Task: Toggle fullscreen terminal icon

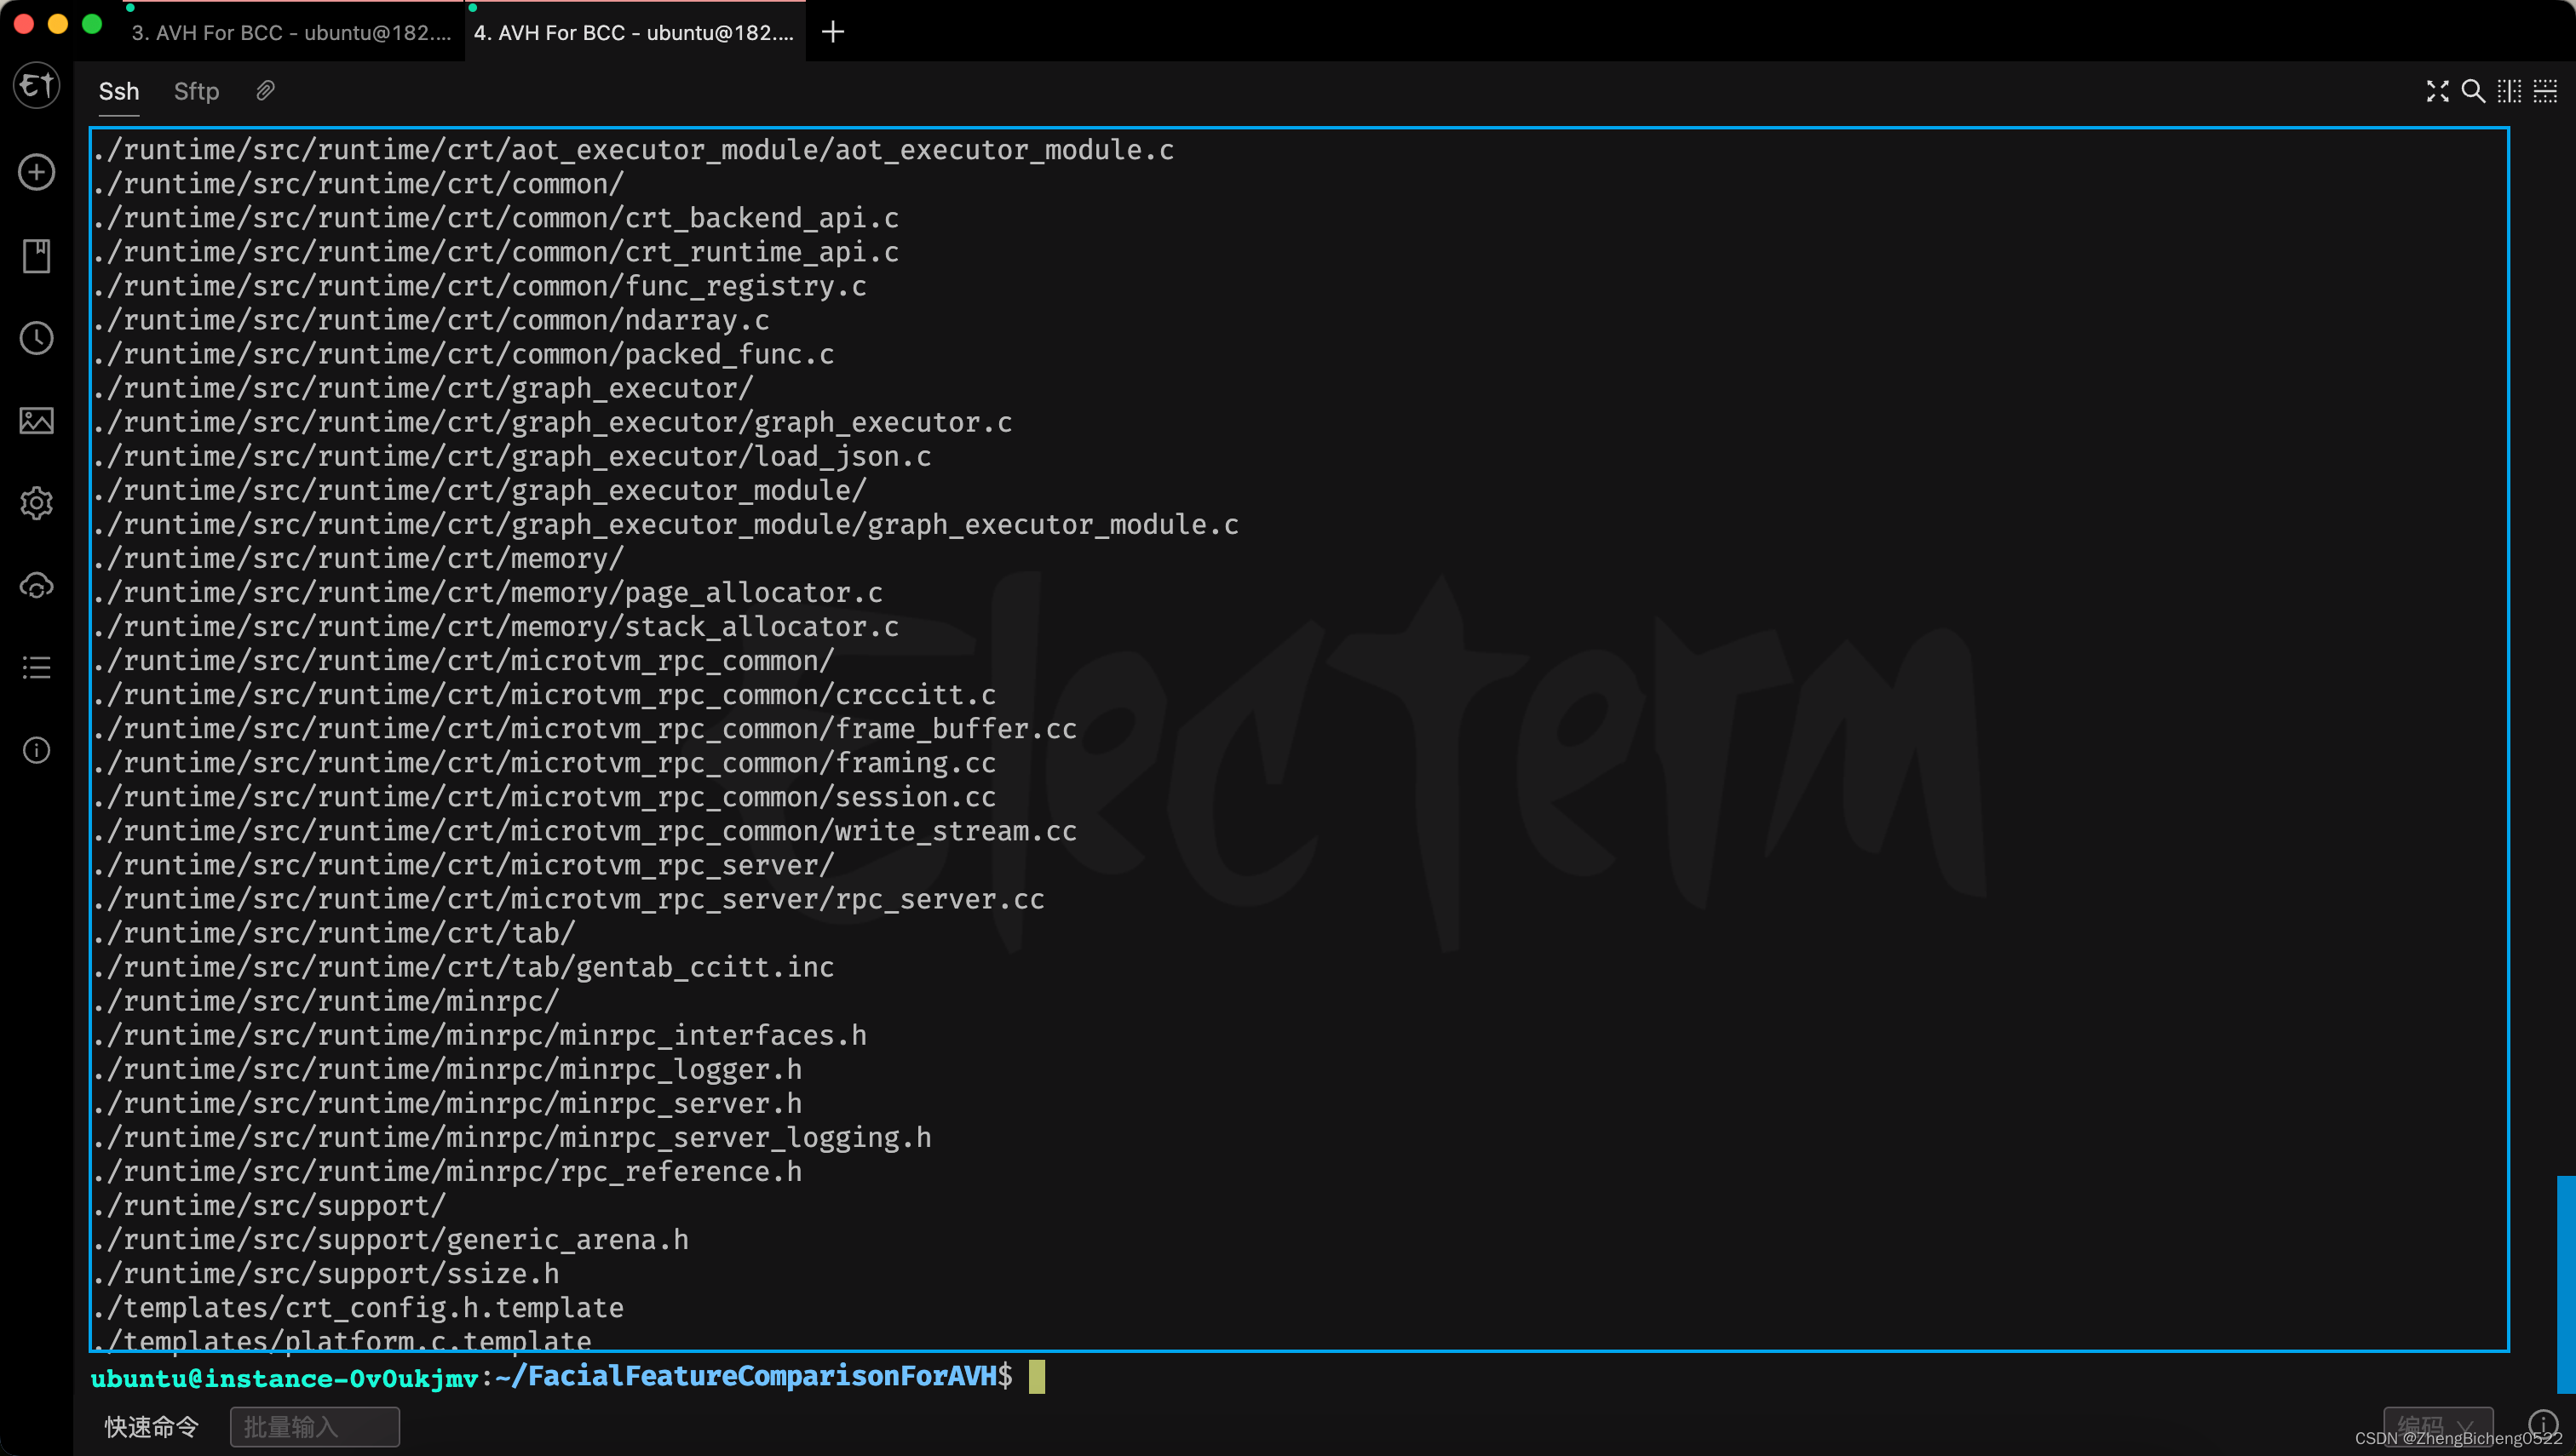Action: pyautogui.click(x=2437, y=91)
